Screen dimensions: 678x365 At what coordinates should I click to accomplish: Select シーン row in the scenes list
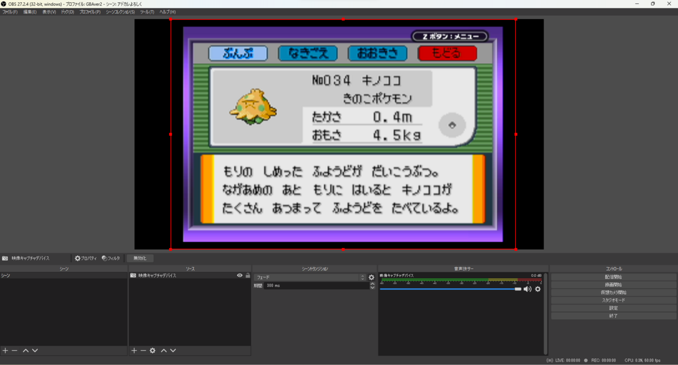[64, 276]
